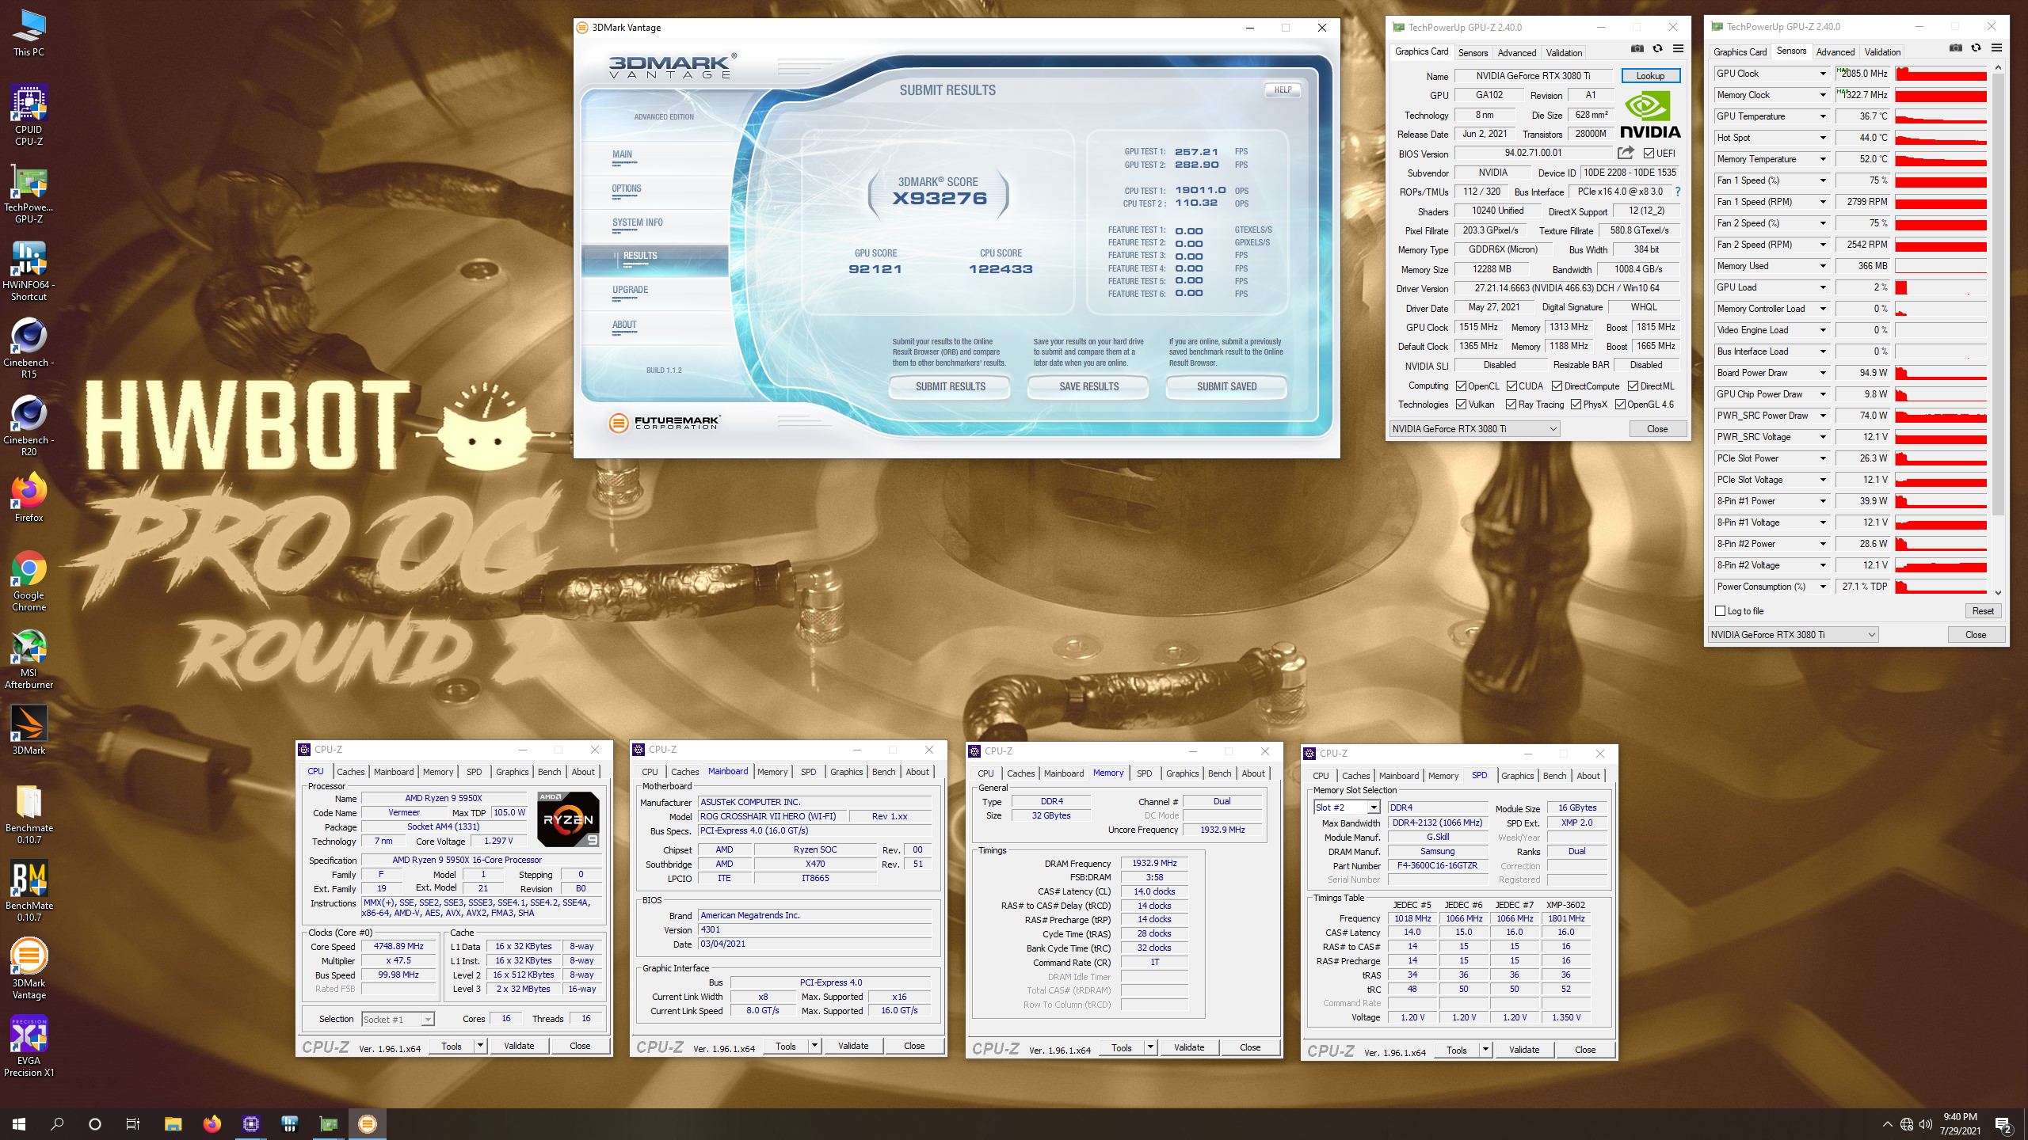Open the Caches tab in CPU-Z CPU window
Screen dimensions: 2028x1140
(x=350, y=772)
